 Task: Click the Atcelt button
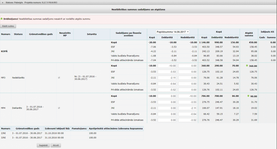point(55,146)
